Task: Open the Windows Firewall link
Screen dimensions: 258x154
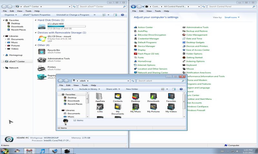Action: 196,111
